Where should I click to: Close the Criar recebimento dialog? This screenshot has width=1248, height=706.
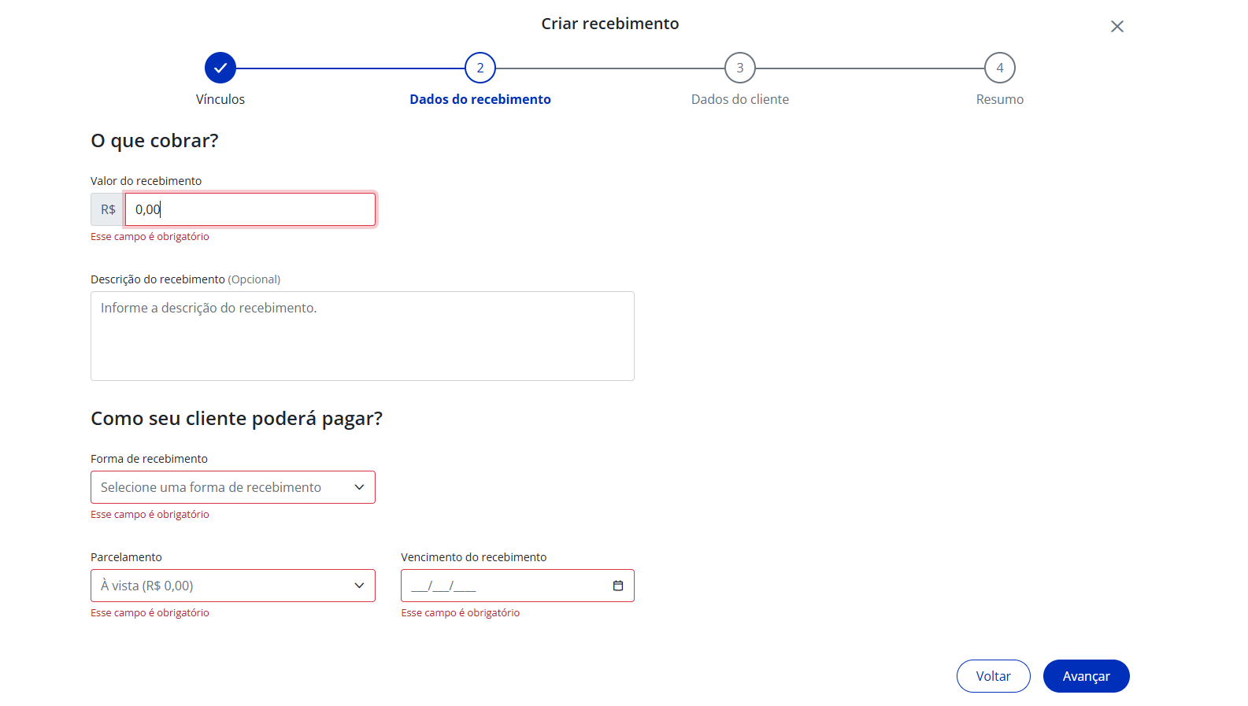click(x=1117, y=27)
